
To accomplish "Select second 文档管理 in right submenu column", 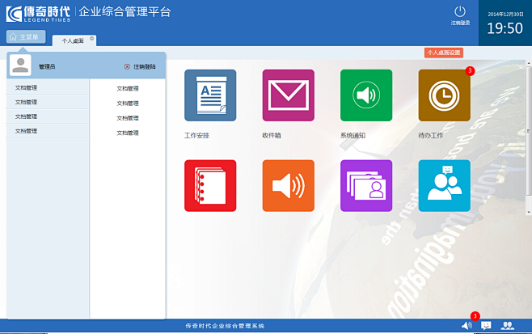I will point(128,104).
